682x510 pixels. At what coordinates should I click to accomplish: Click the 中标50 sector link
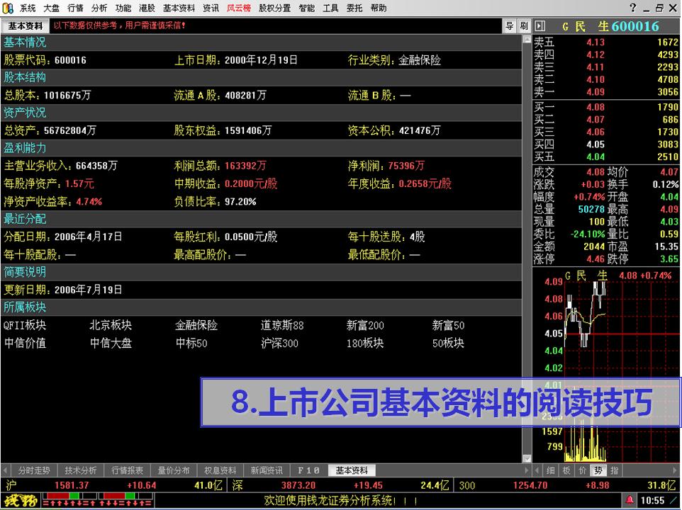coord(191,343)
